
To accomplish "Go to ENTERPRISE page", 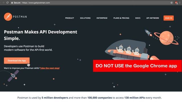I will pos(102,18).
